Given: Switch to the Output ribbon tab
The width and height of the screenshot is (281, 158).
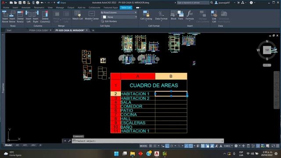Looking at the screenshot, I should coord(71,7).
